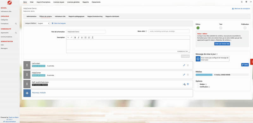
Task: Edit the Self-eval & Exercises module
Action: (x=184, y=84)
